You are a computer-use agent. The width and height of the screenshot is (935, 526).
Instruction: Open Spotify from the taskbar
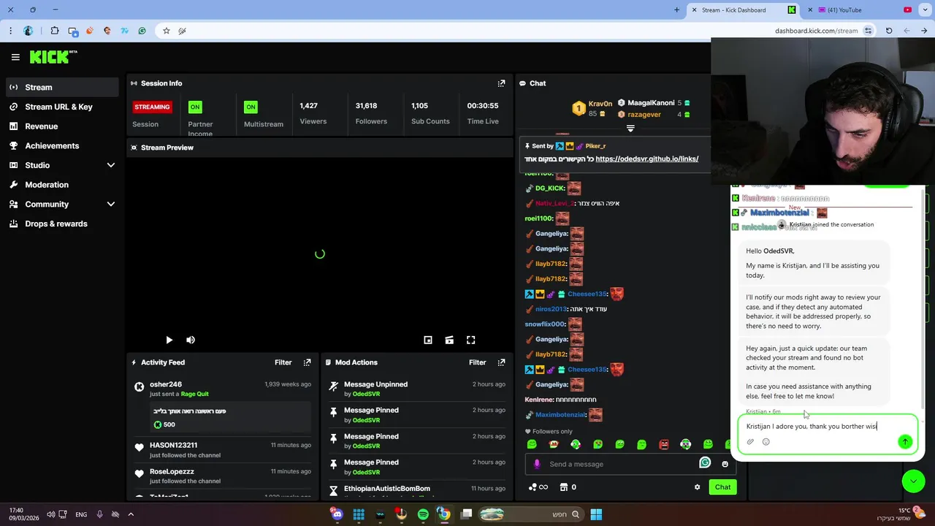(423, 514)
